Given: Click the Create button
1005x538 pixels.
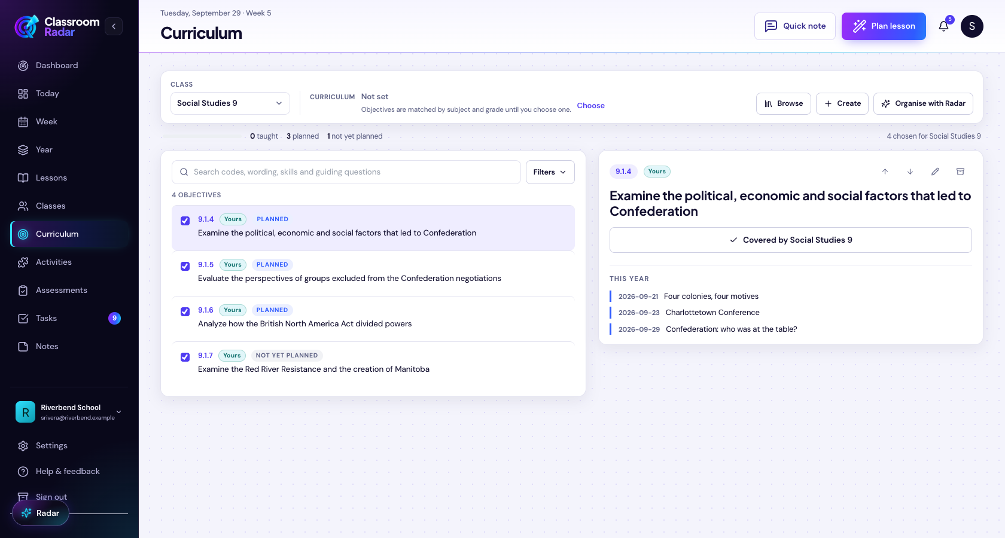Looking at the screenshot, I should coord(842,103).
